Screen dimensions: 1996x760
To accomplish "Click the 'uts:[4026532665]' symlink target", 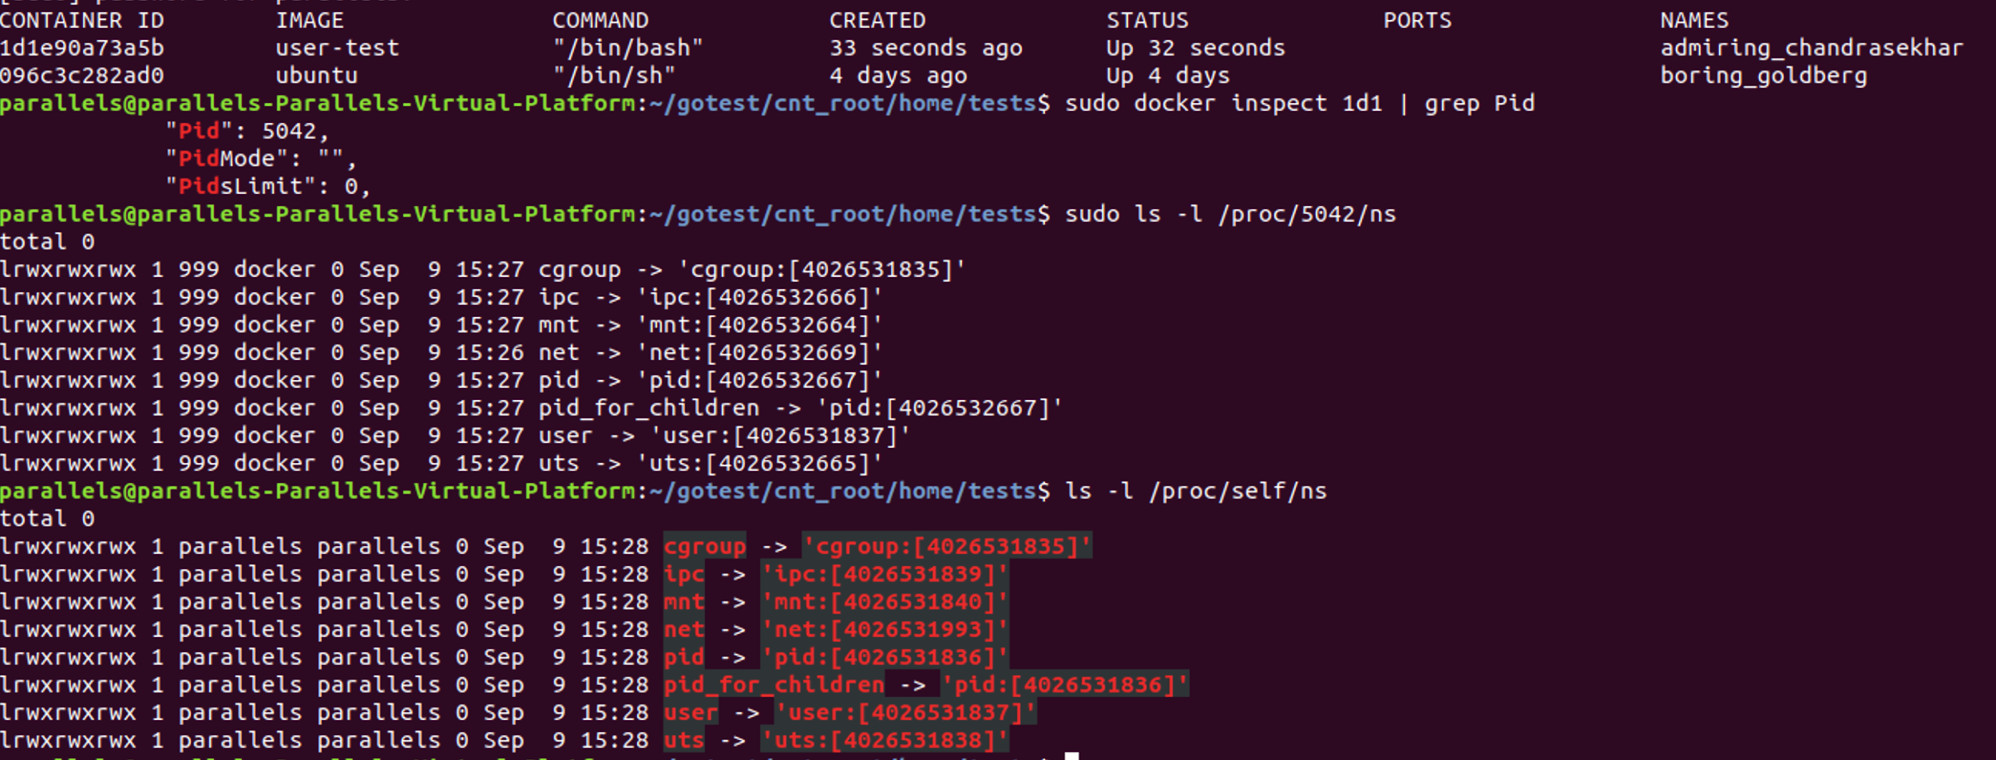I will (x=758, y=464).
